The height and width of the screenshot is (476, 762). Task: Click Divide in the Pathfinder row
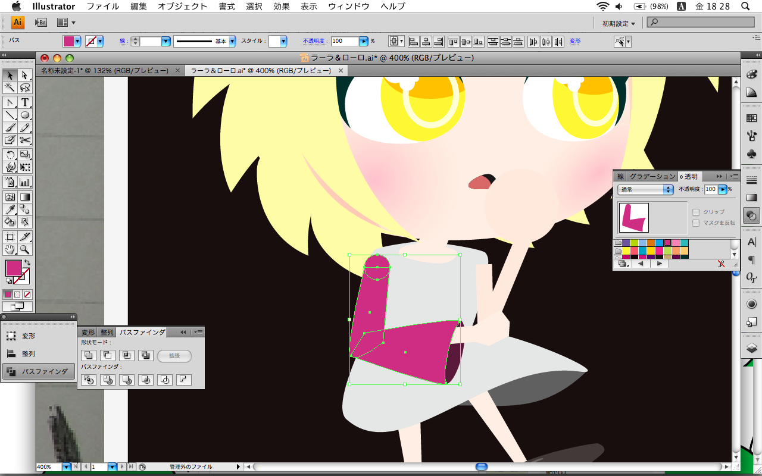89,379
